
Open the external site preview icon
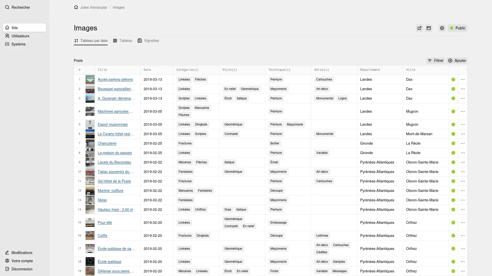point(419,28)
